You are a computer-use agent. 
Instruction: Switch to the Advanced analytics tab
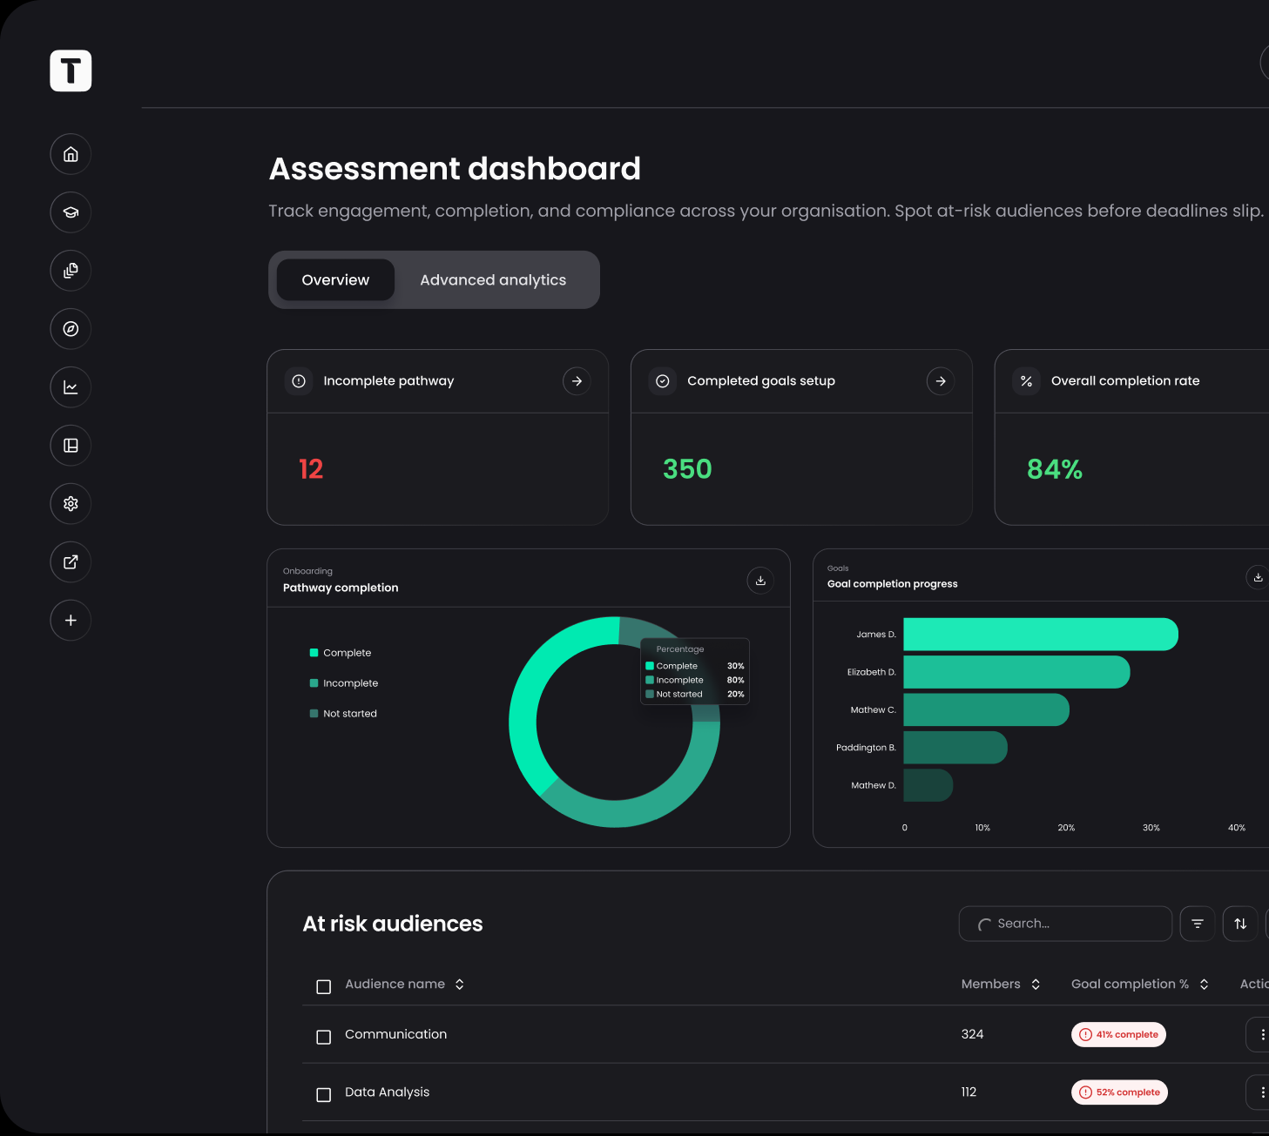tap(493, 280)
